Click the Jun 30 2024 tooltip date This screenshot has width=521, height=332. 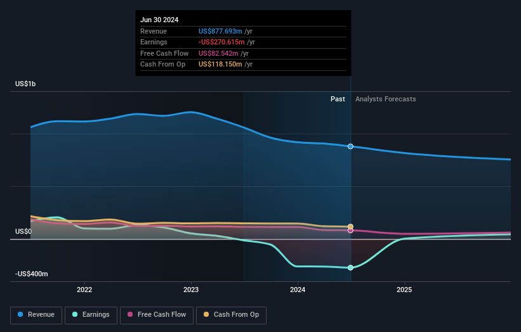(x=159, y=20)
